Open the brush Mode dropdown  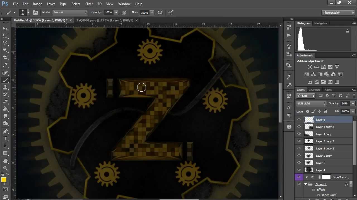pyautogui.click(x=70, y=12)
